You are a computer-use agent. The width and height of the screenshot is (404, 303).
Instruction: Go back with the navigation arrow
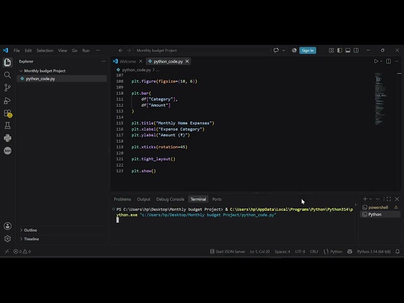pos(121,50)
